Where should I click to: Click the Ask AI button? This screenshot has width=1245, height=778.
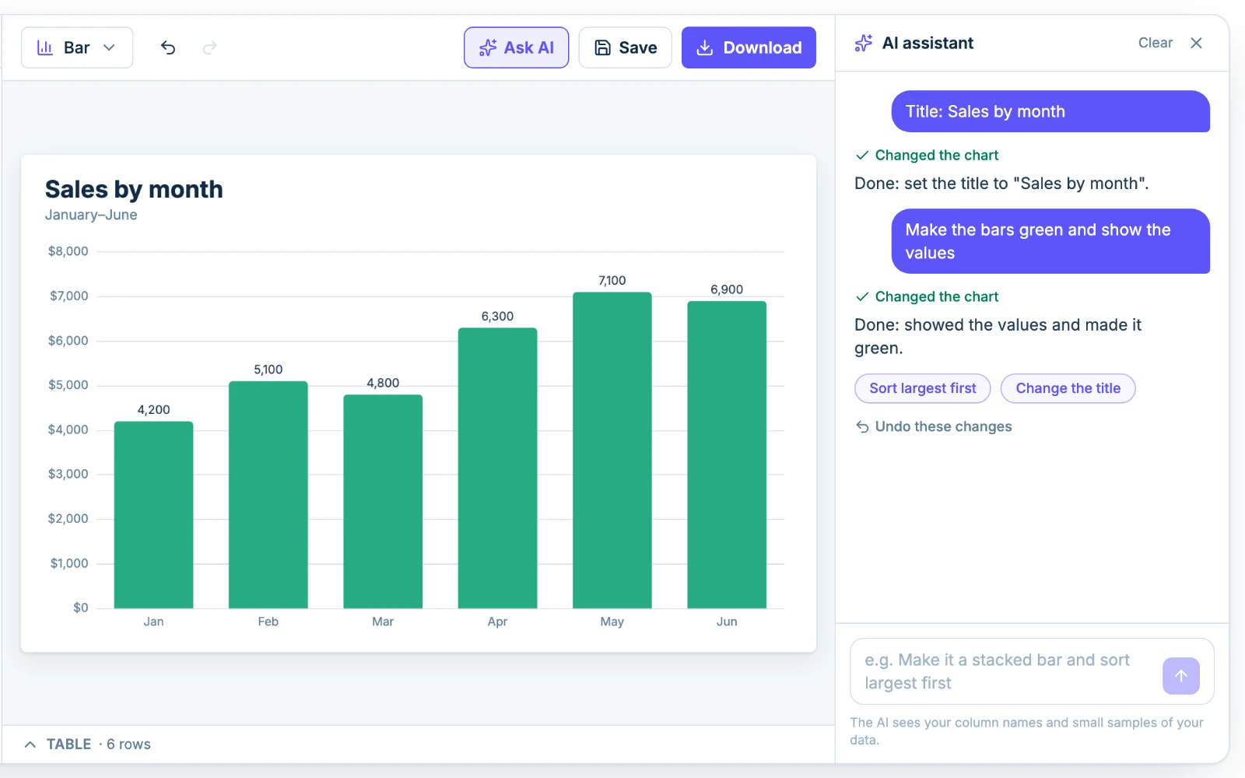pyautogui.click(x=517, y=47)
